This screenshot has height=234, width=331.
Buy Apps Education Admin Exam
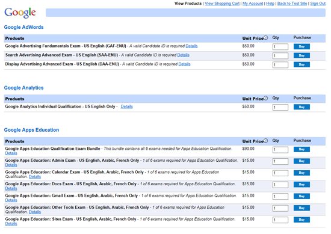[302, 161]
